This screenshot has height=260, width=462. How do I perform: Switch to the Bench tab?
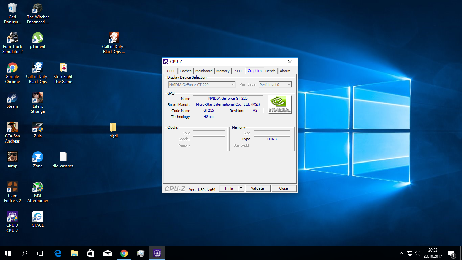point(271,71)
